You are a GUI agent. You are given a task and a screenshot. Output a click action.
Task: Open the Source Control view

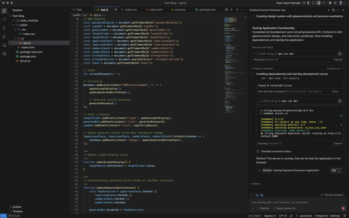4,28
